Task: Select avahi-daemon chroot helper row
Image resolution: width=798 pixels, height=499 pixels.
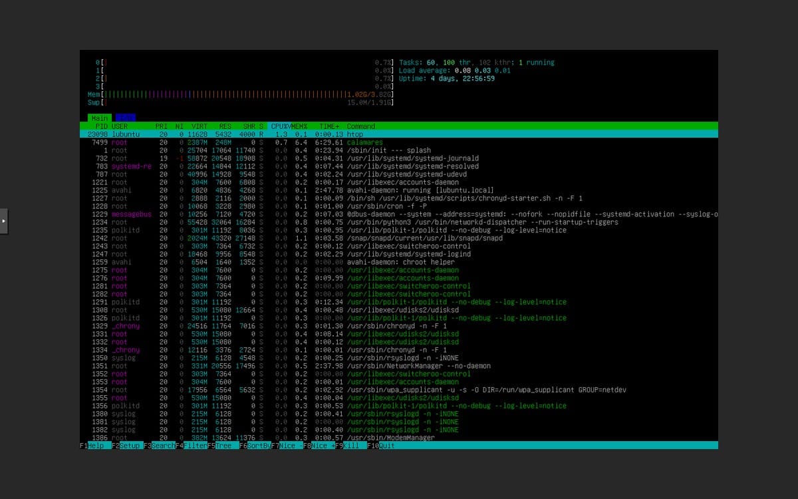Action: (399, 261)
